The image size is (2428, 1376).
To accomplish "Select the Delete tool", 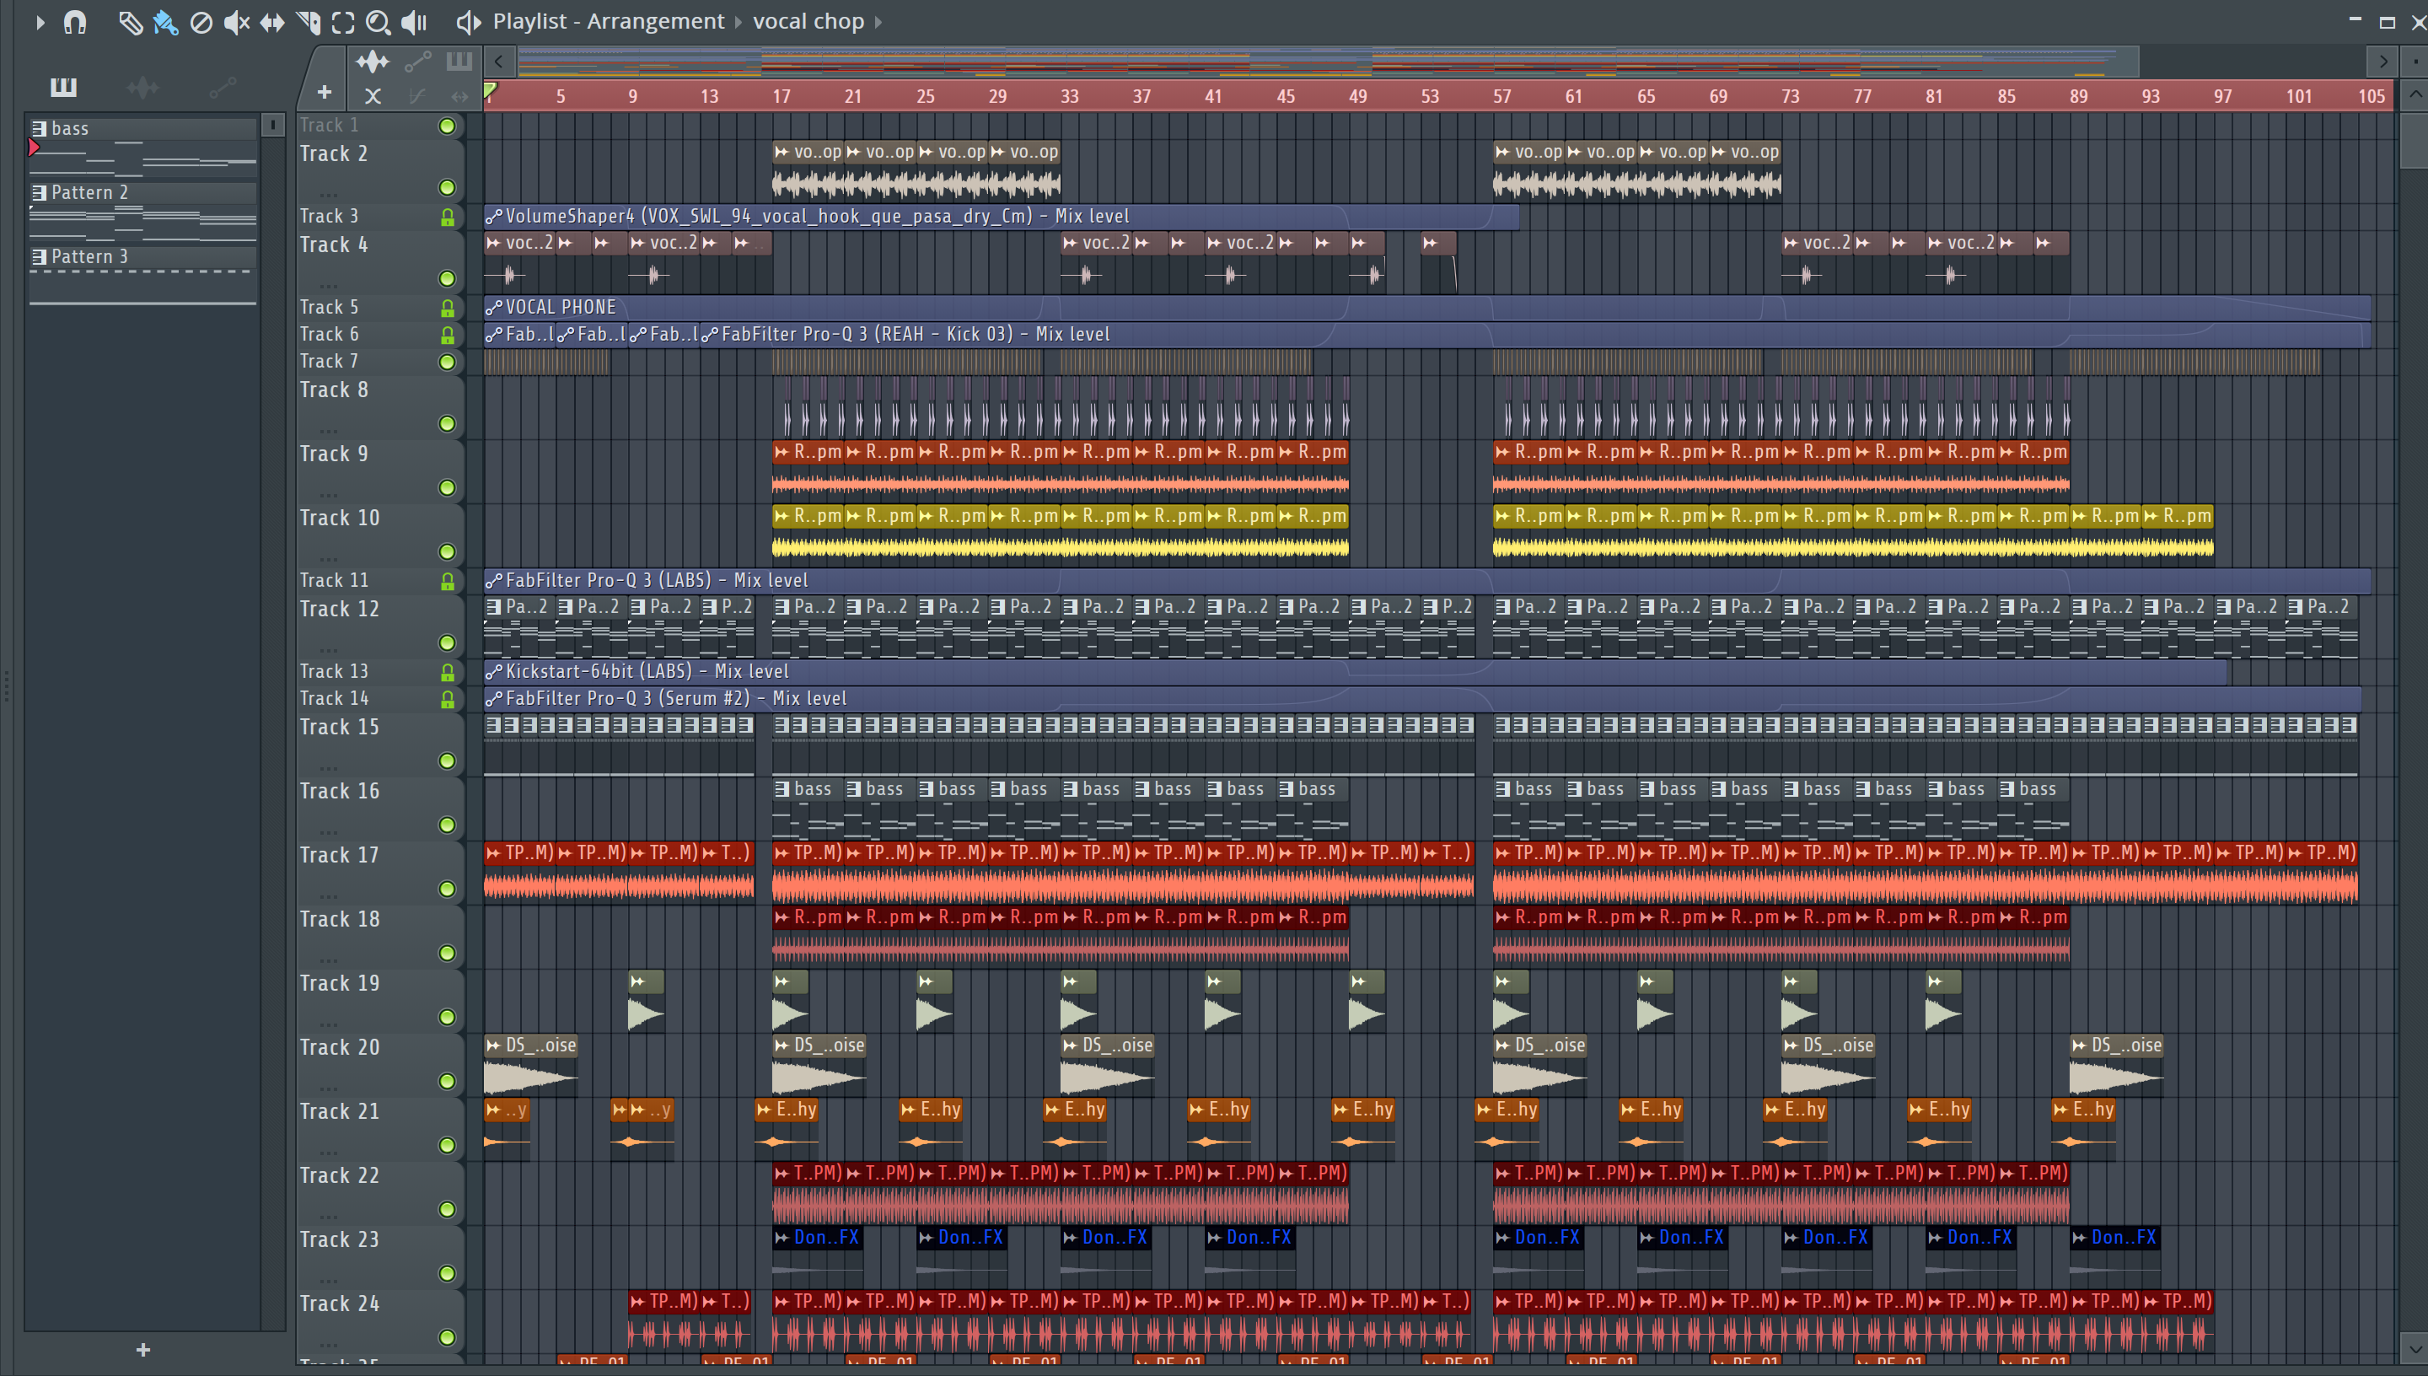I will click(201, 22).
